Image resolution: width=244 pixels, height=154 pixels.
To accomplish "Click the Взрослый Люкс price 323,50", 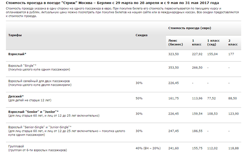I will [x=173, y=54].
